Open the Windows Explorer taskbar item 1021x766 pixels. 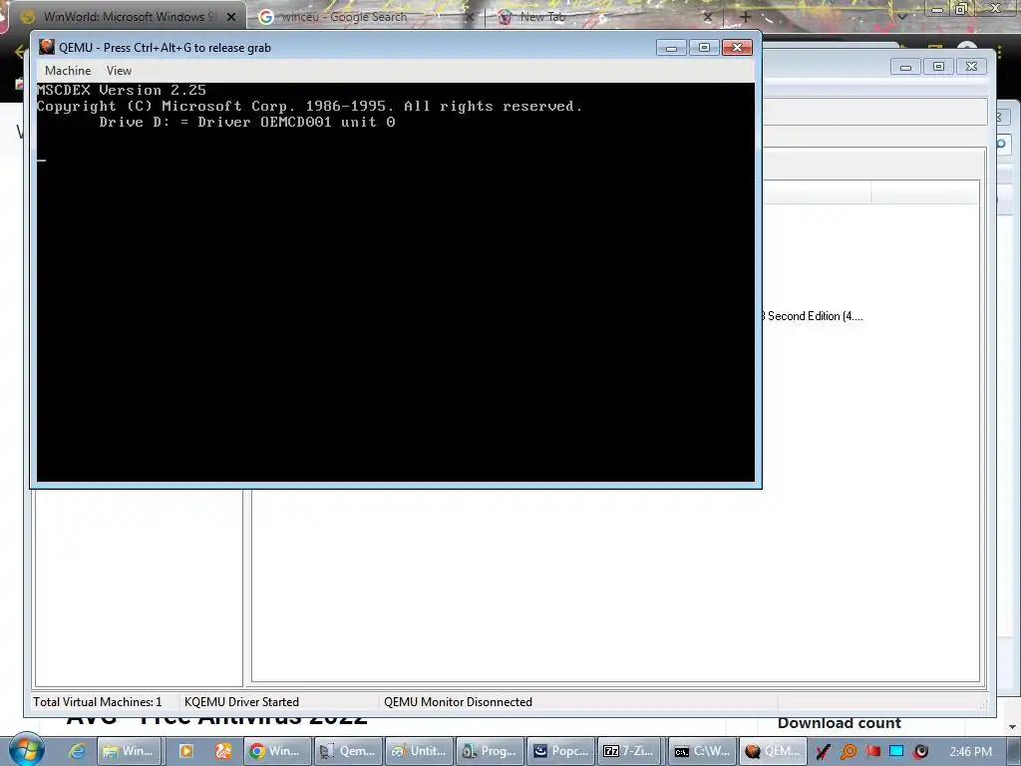[x=129, y=751]
